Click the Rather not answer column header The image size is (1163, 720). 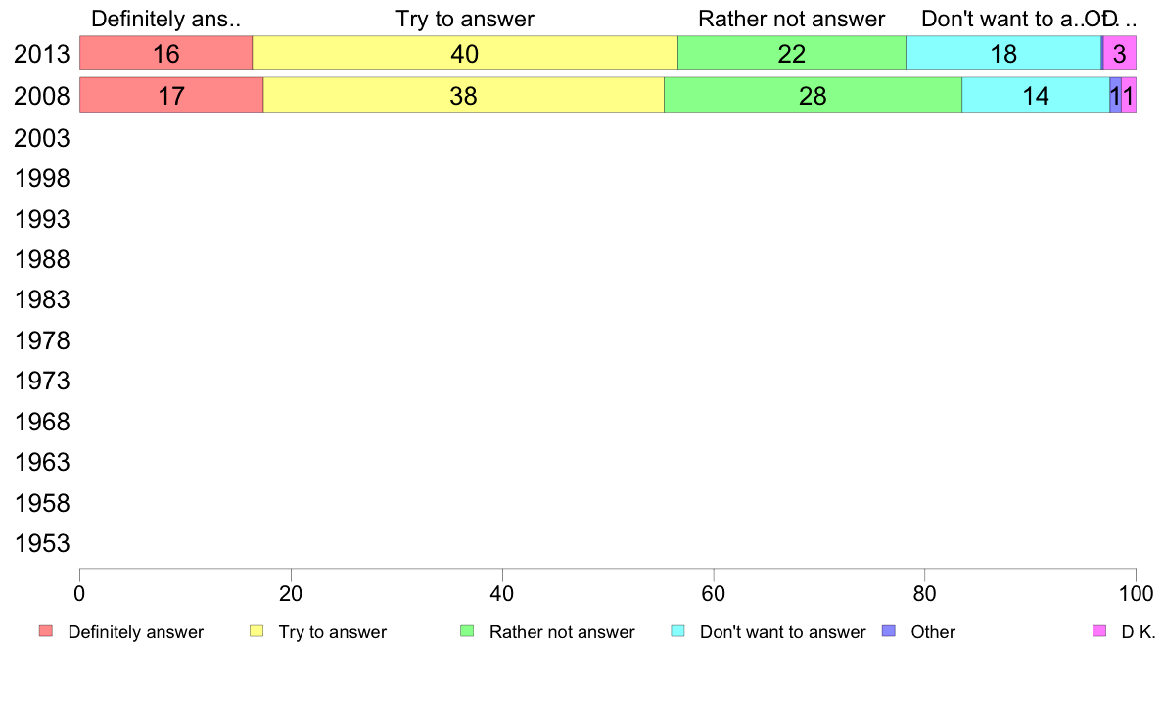791,20
